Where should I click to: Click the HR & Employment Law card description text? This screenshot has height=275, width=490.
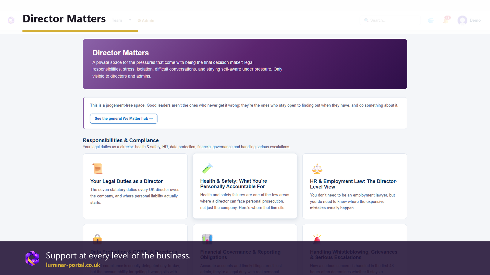coord(352,201)
